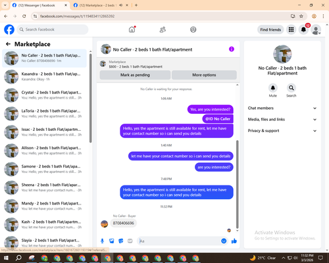This screenshot has height=263, width=329.
Task: Open Windows taskbar search
Action: [x=18, y=258]
